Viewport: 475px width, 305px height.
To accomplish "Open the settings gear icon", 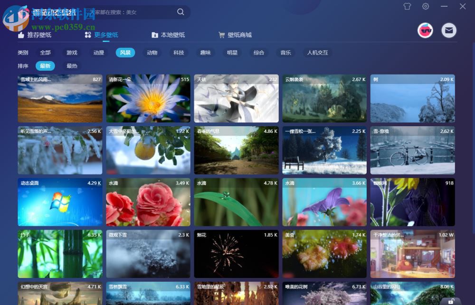I will tap(426, 6).
